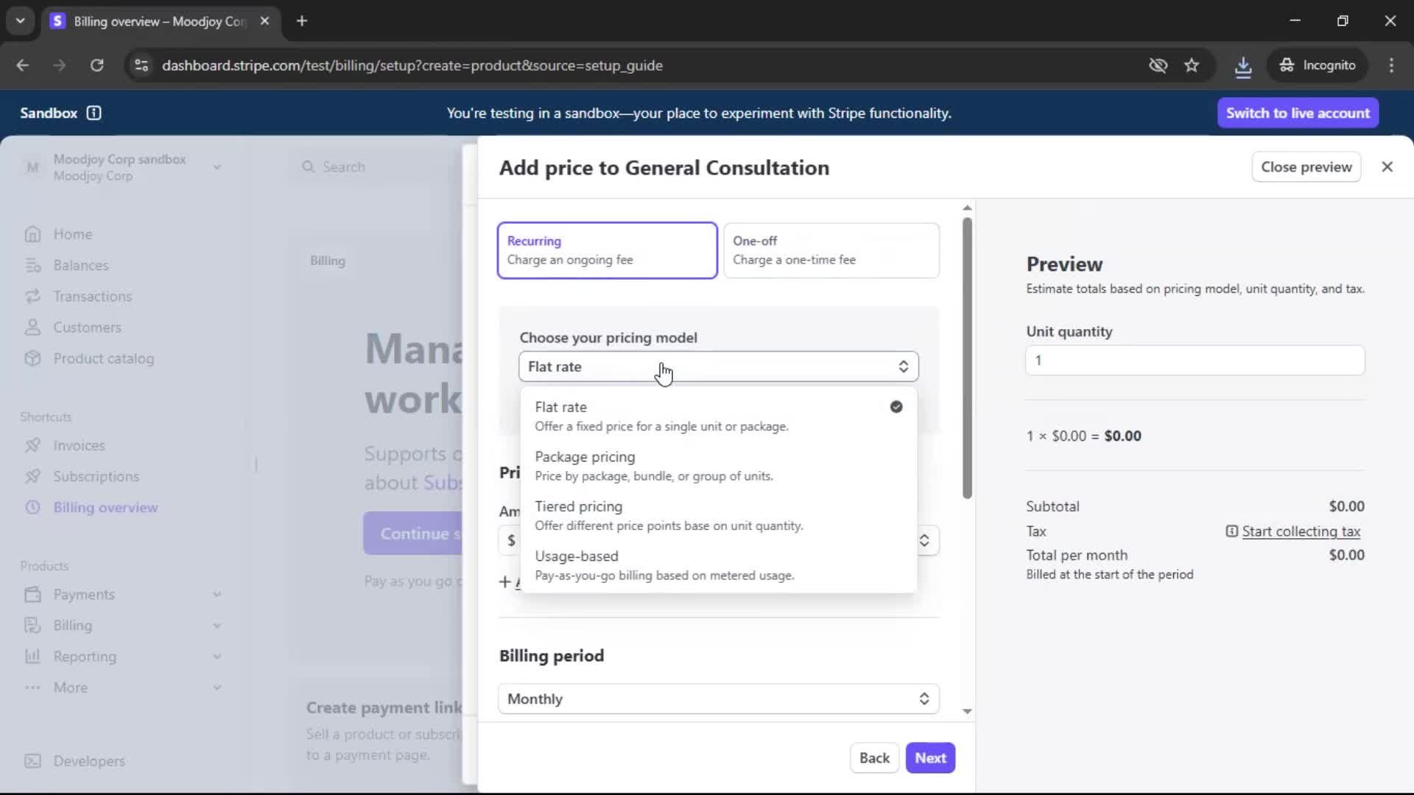Close the panel with the X icon
The width and height of the screenshot is (1414, 795).
click(1387, 167)
